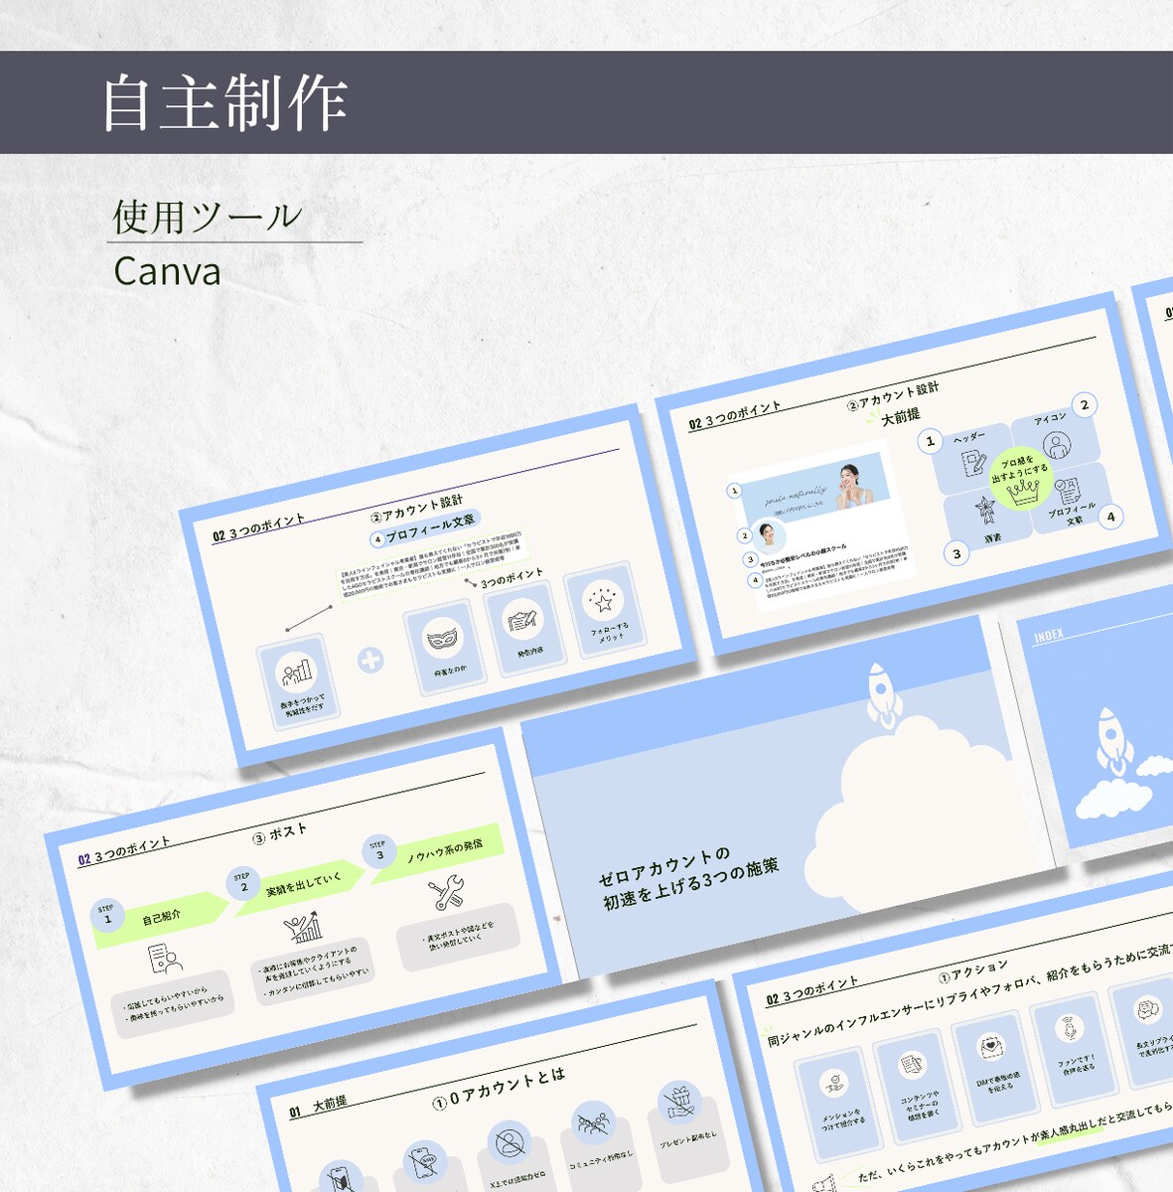Image resolution: width=1173 pixels, height=1192 pixels.
Task: Click the 自己紹介 green arrow banner
Action: tap(163, 920)
